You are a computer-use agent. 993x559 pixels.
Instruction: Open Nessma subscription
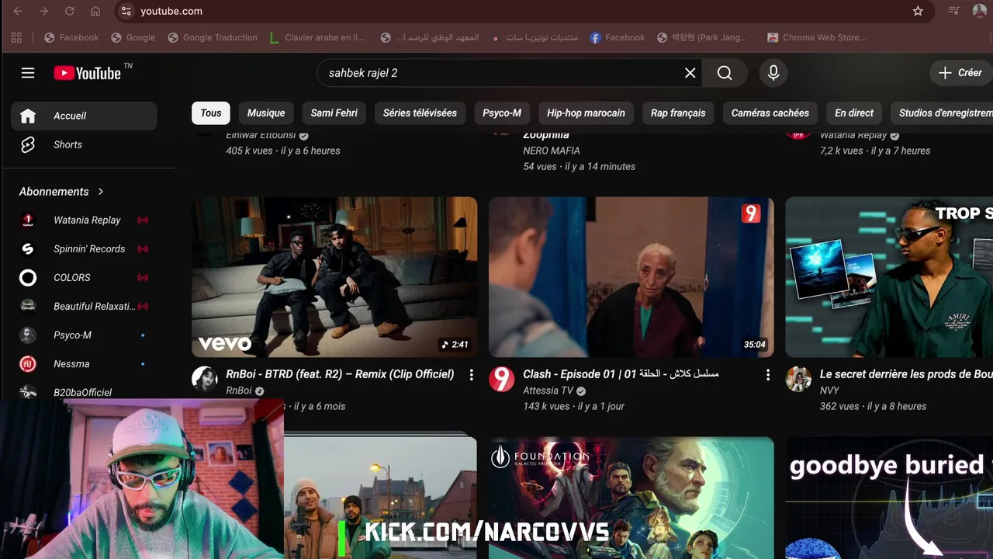coord(84,363)
